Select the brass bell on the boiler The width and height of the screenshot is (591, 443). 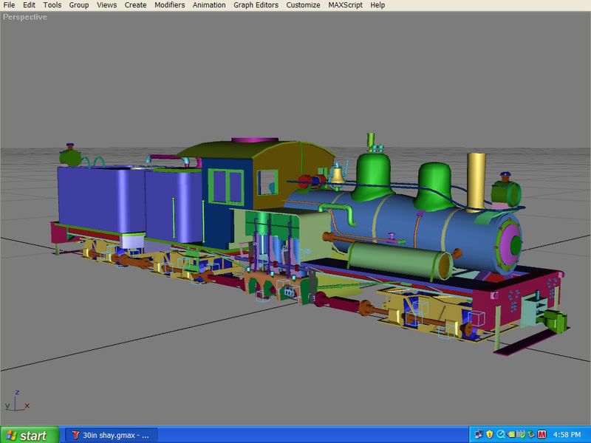tap(338, 174)
